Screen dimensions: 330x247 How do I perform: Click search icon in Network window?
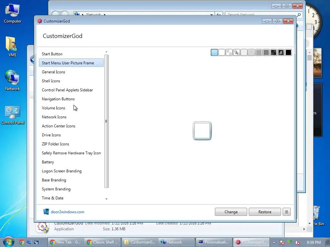299,14
